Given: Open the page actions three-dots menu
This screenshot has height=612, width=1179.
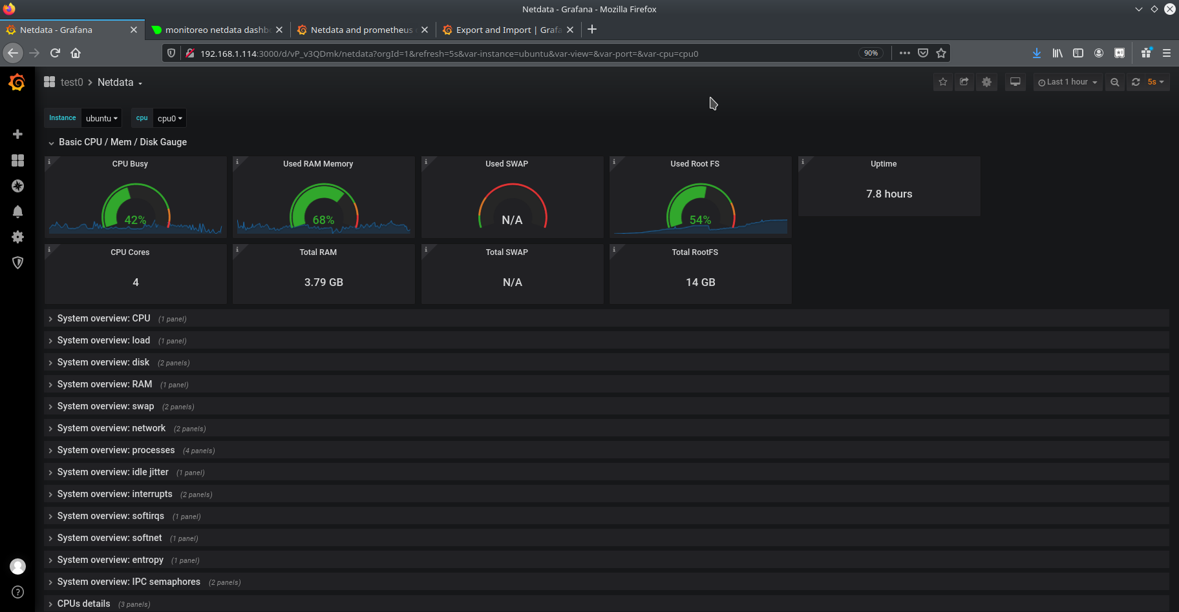Looking at the screenshot, I should pyautogui.click(x=905, y=53).
